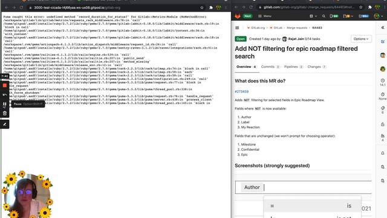Select the '= is' operator option

tap(312, 206)
